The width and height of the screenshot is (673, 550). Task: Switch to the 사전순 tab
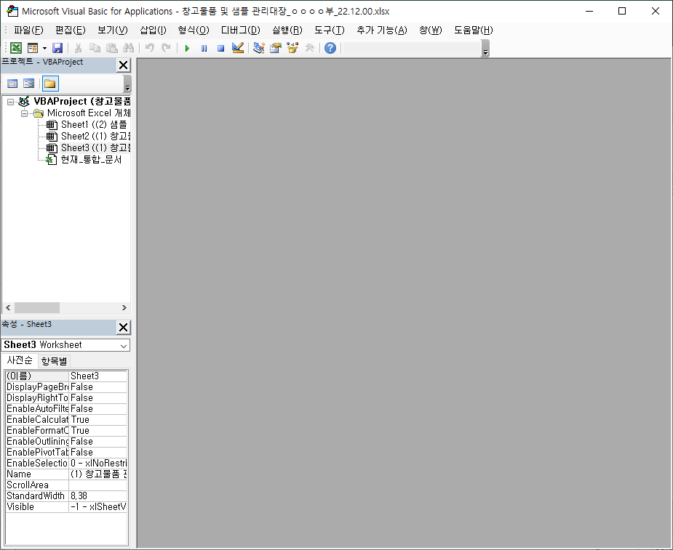click(x=20, y=360)
